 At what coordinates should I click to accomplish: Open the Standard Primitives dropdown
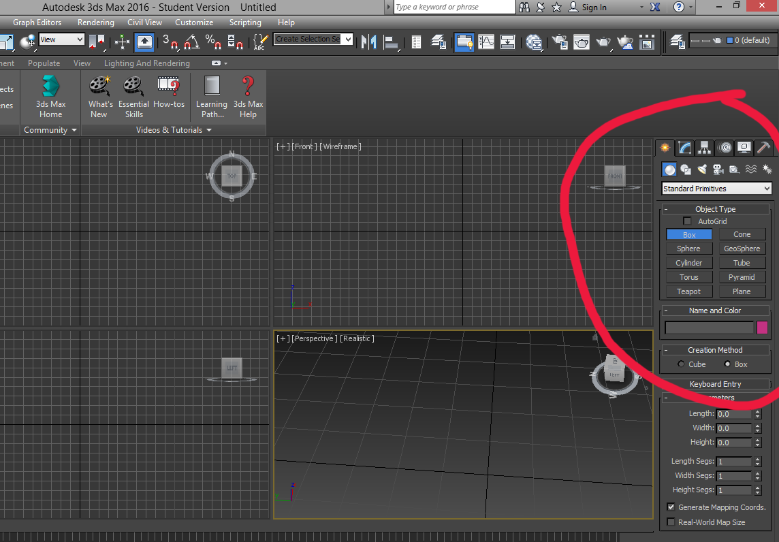716,189
